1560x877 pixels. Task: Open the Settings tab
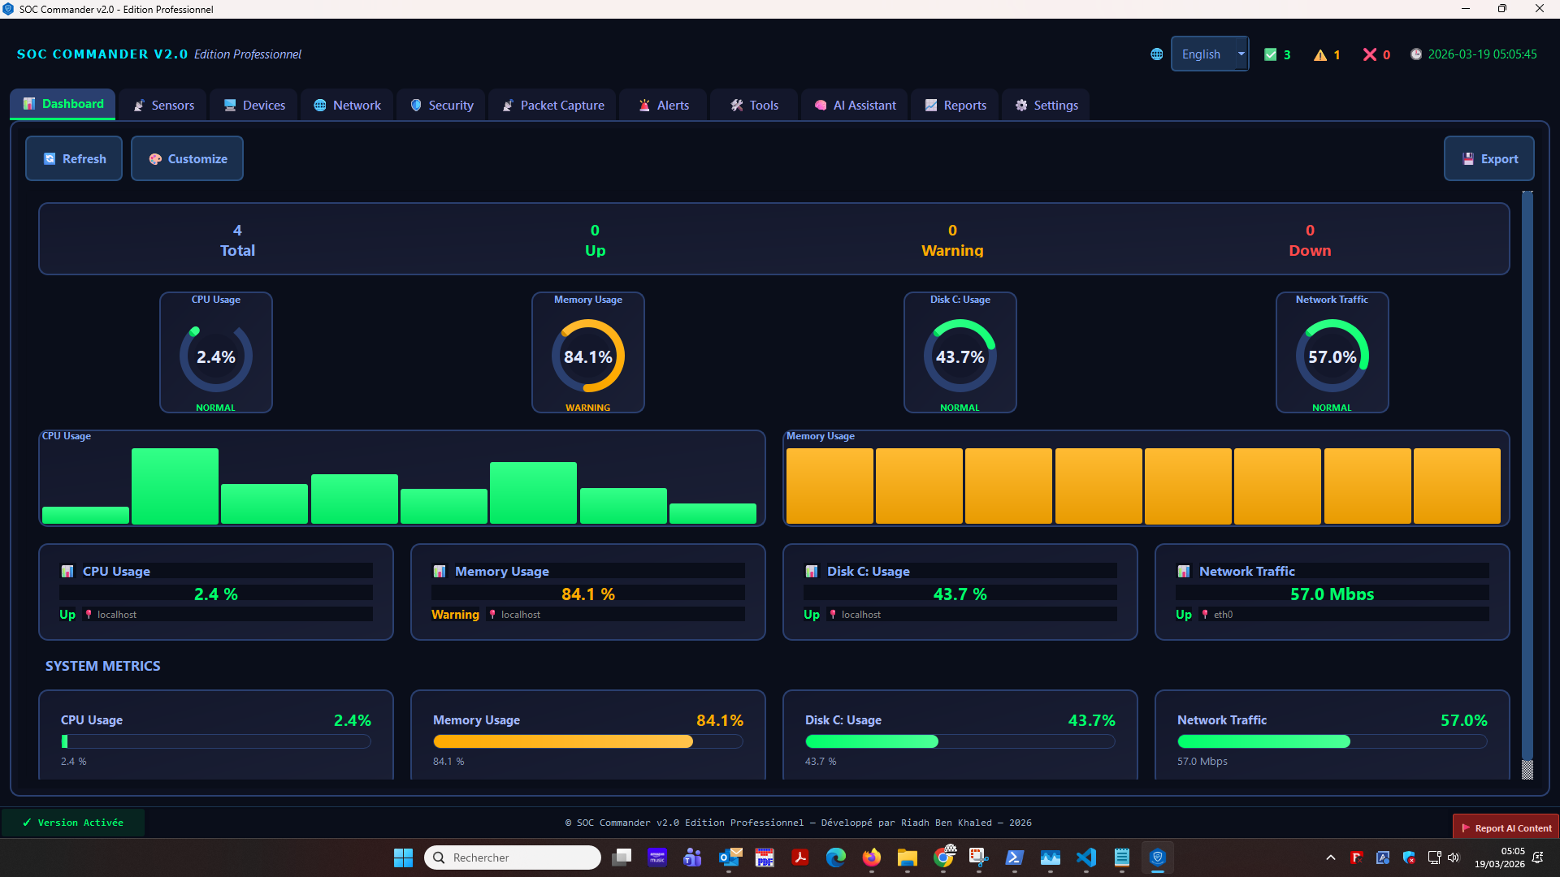click(x=1046, y=106)
